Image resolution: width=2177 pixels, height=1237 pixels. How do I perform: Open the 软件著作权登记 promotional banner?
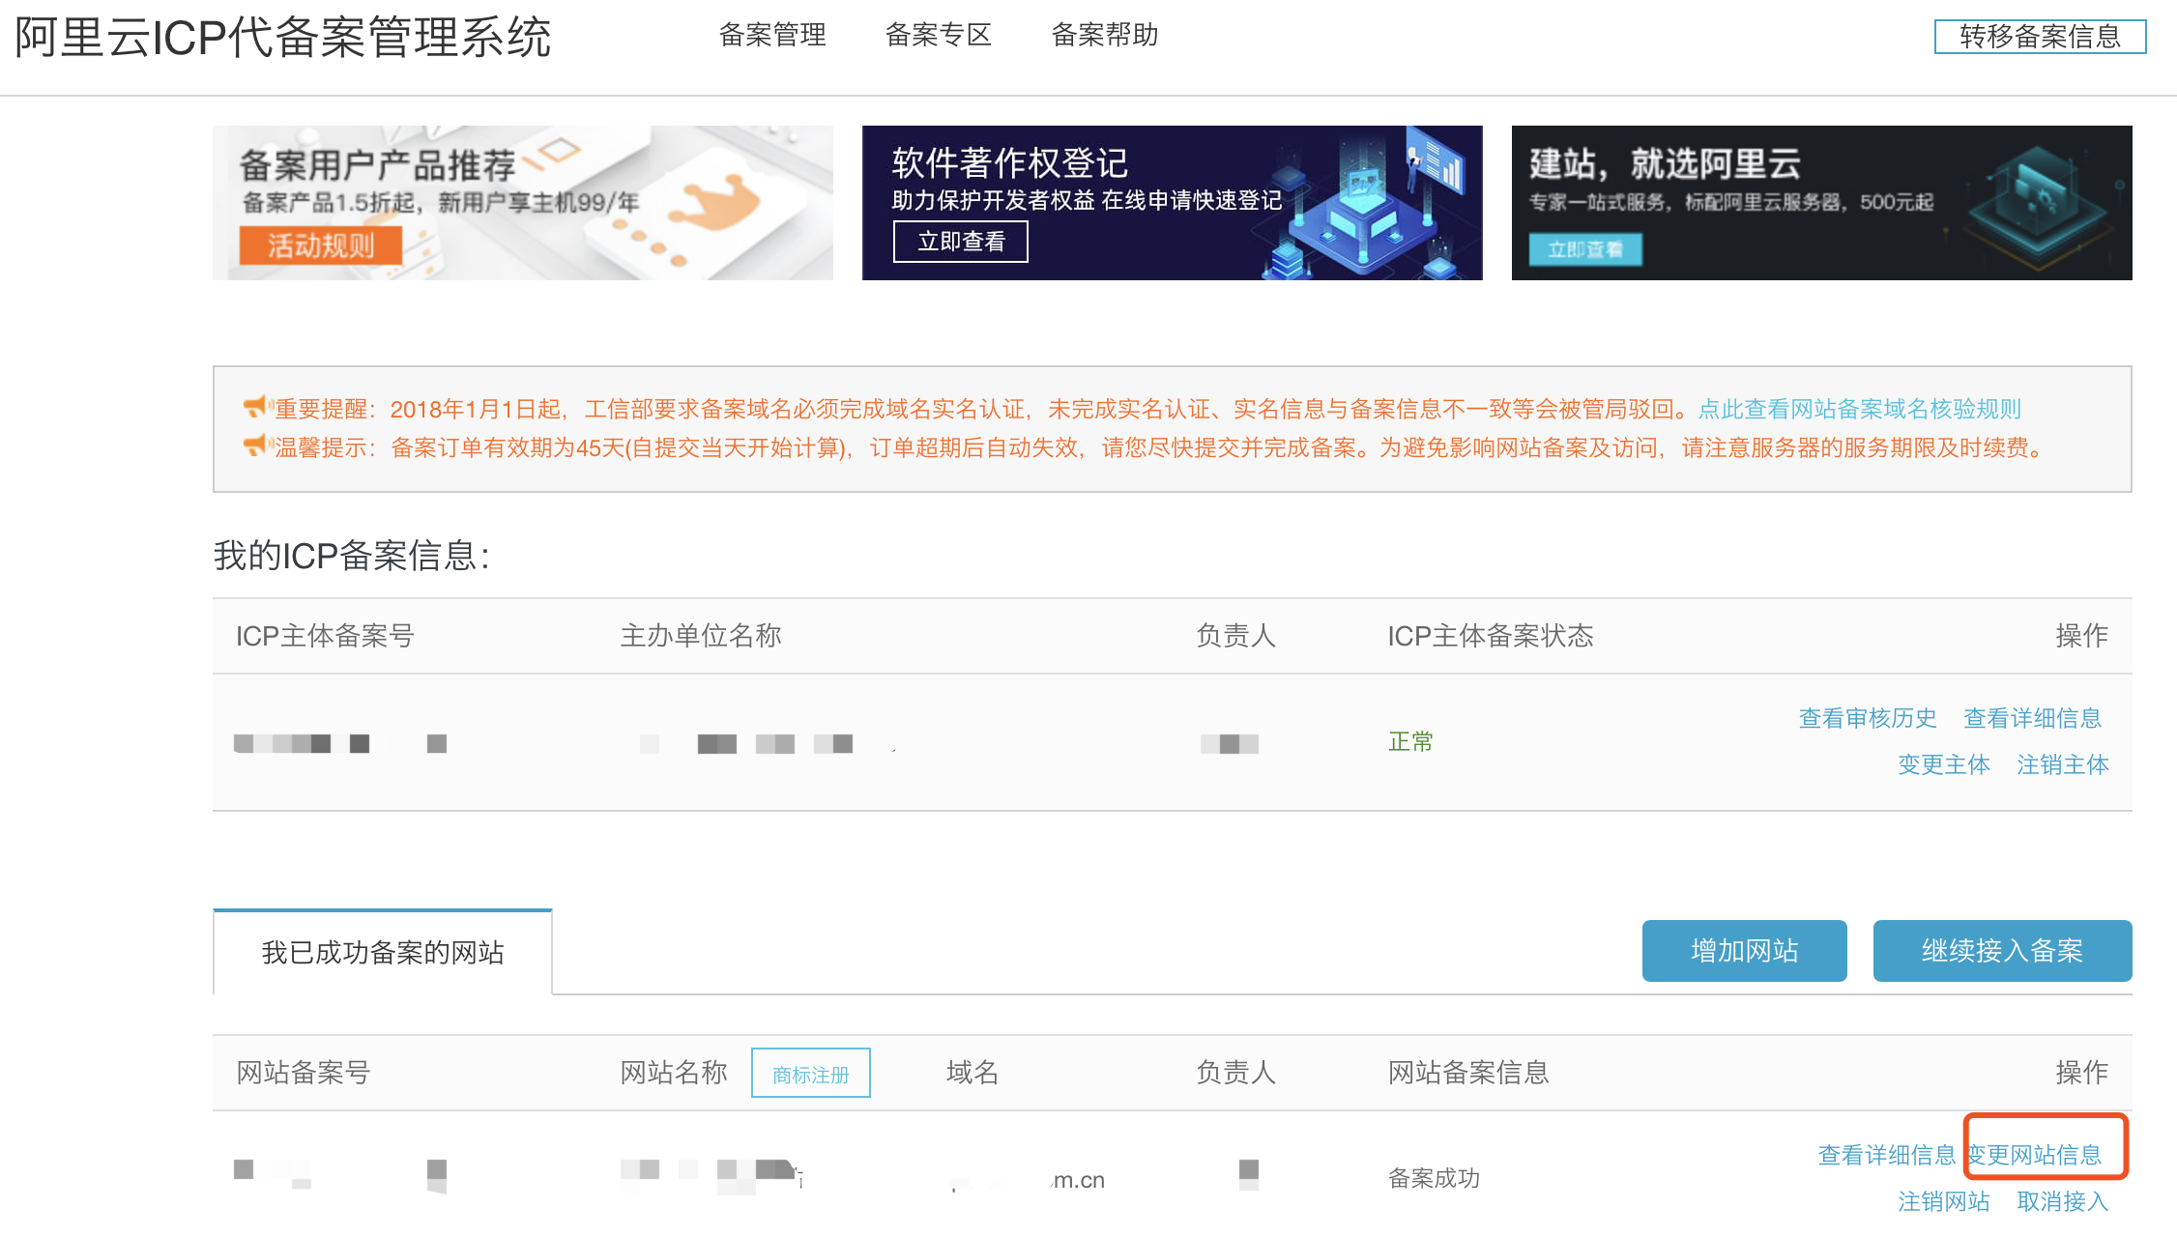pyautogui.click(x=1171, y=202)
